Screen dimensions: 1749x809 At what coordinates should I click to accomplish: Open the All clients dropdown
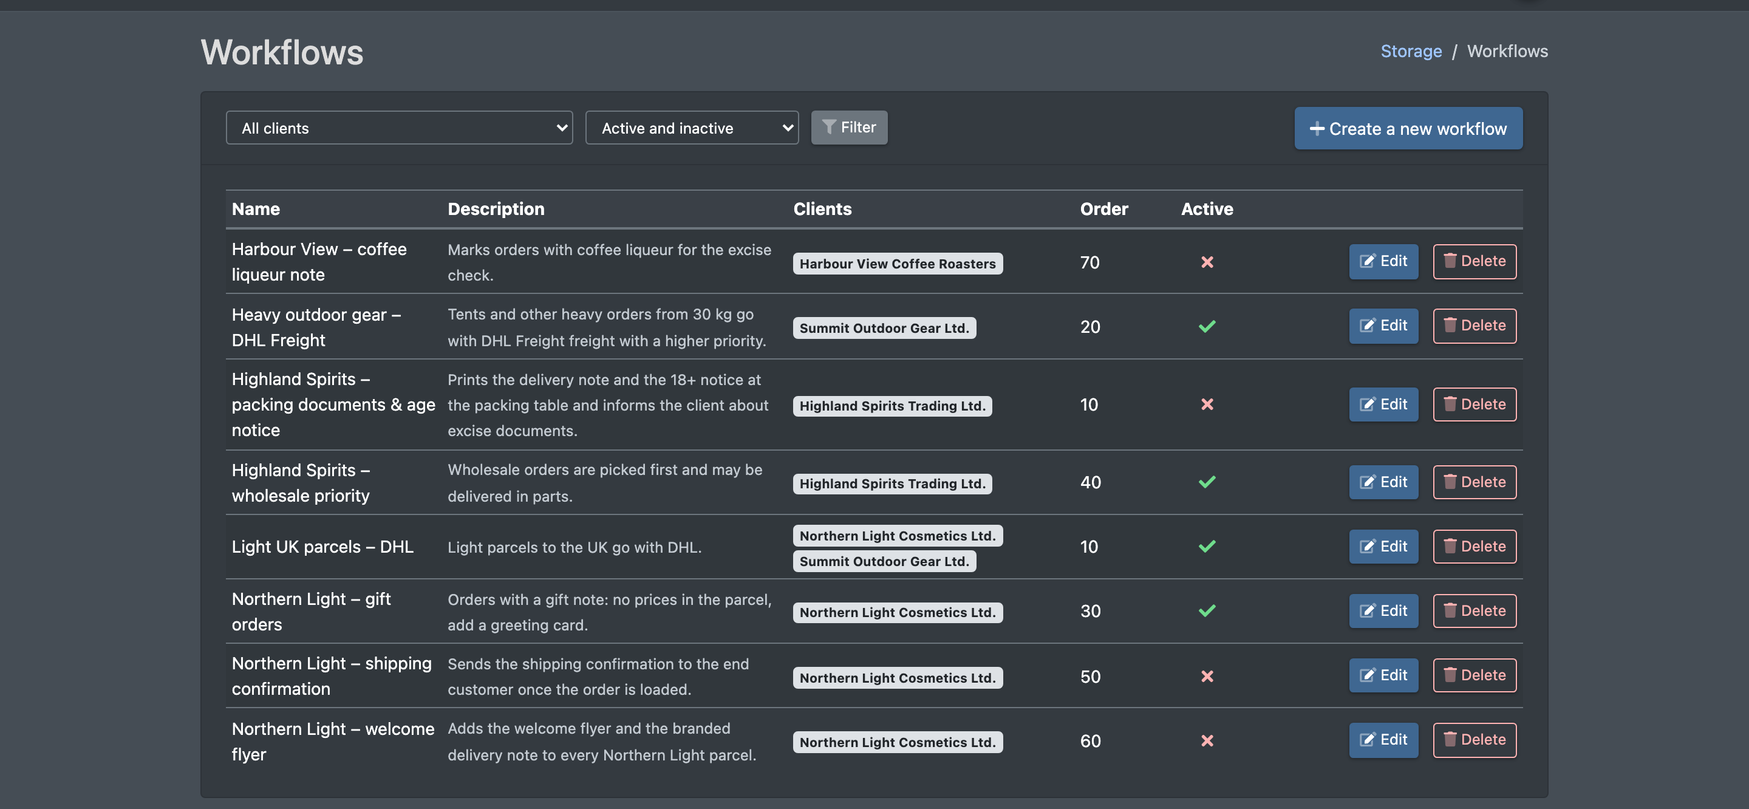pos(399,128)
